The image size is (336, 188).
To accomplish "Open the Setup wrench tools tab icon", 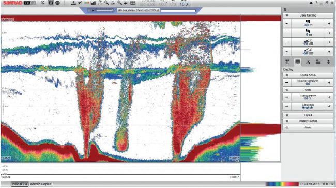I will 308,62.
